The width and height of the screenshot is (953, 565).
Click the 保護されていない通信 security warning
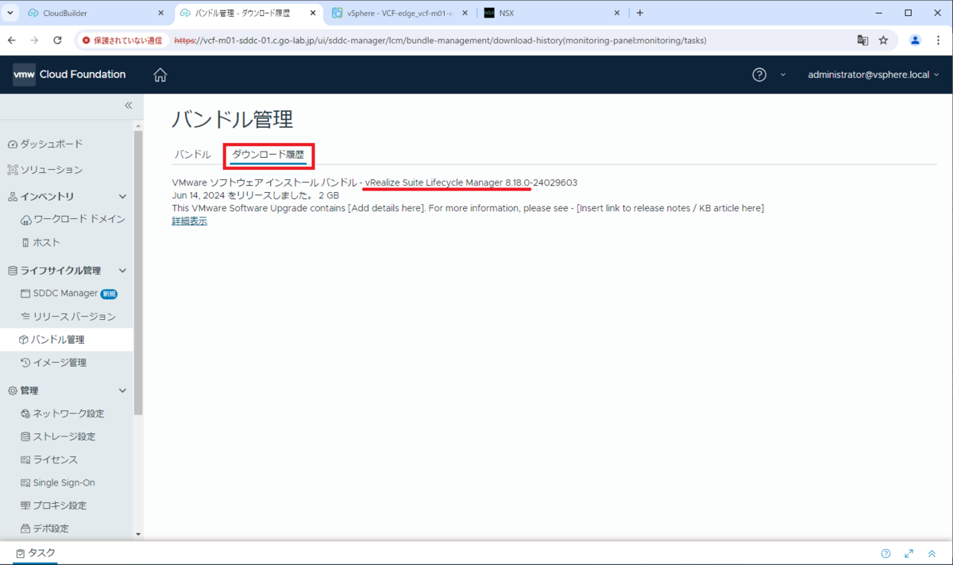pos(122,40)
